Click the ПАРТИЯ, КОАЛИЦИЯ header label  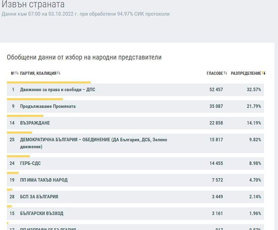[38, 73]
